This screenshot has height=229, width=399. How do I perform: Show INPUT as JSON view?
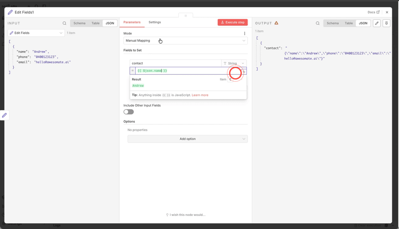point(110,23)
